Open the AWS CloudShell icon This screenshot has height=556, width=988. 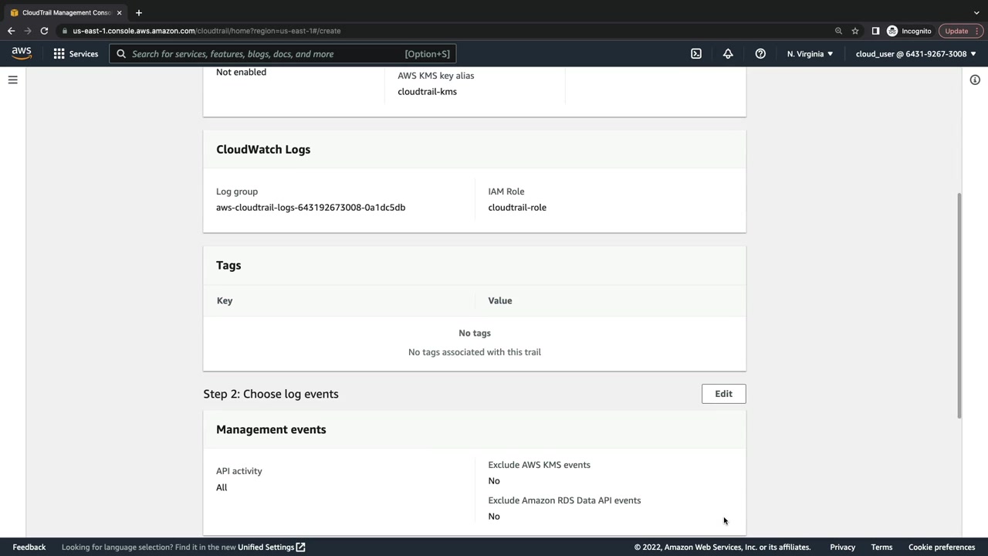[696, 54]
